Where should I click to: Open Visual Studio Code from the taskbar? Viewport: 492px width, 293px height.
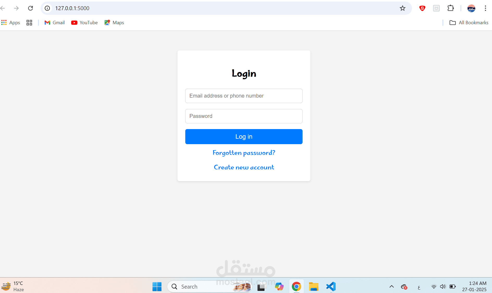[331, 286]
